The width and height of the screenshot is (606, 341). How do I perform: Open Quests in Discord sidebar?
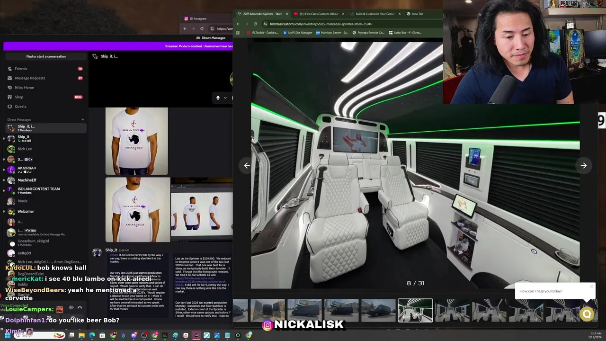pos(45,107)
